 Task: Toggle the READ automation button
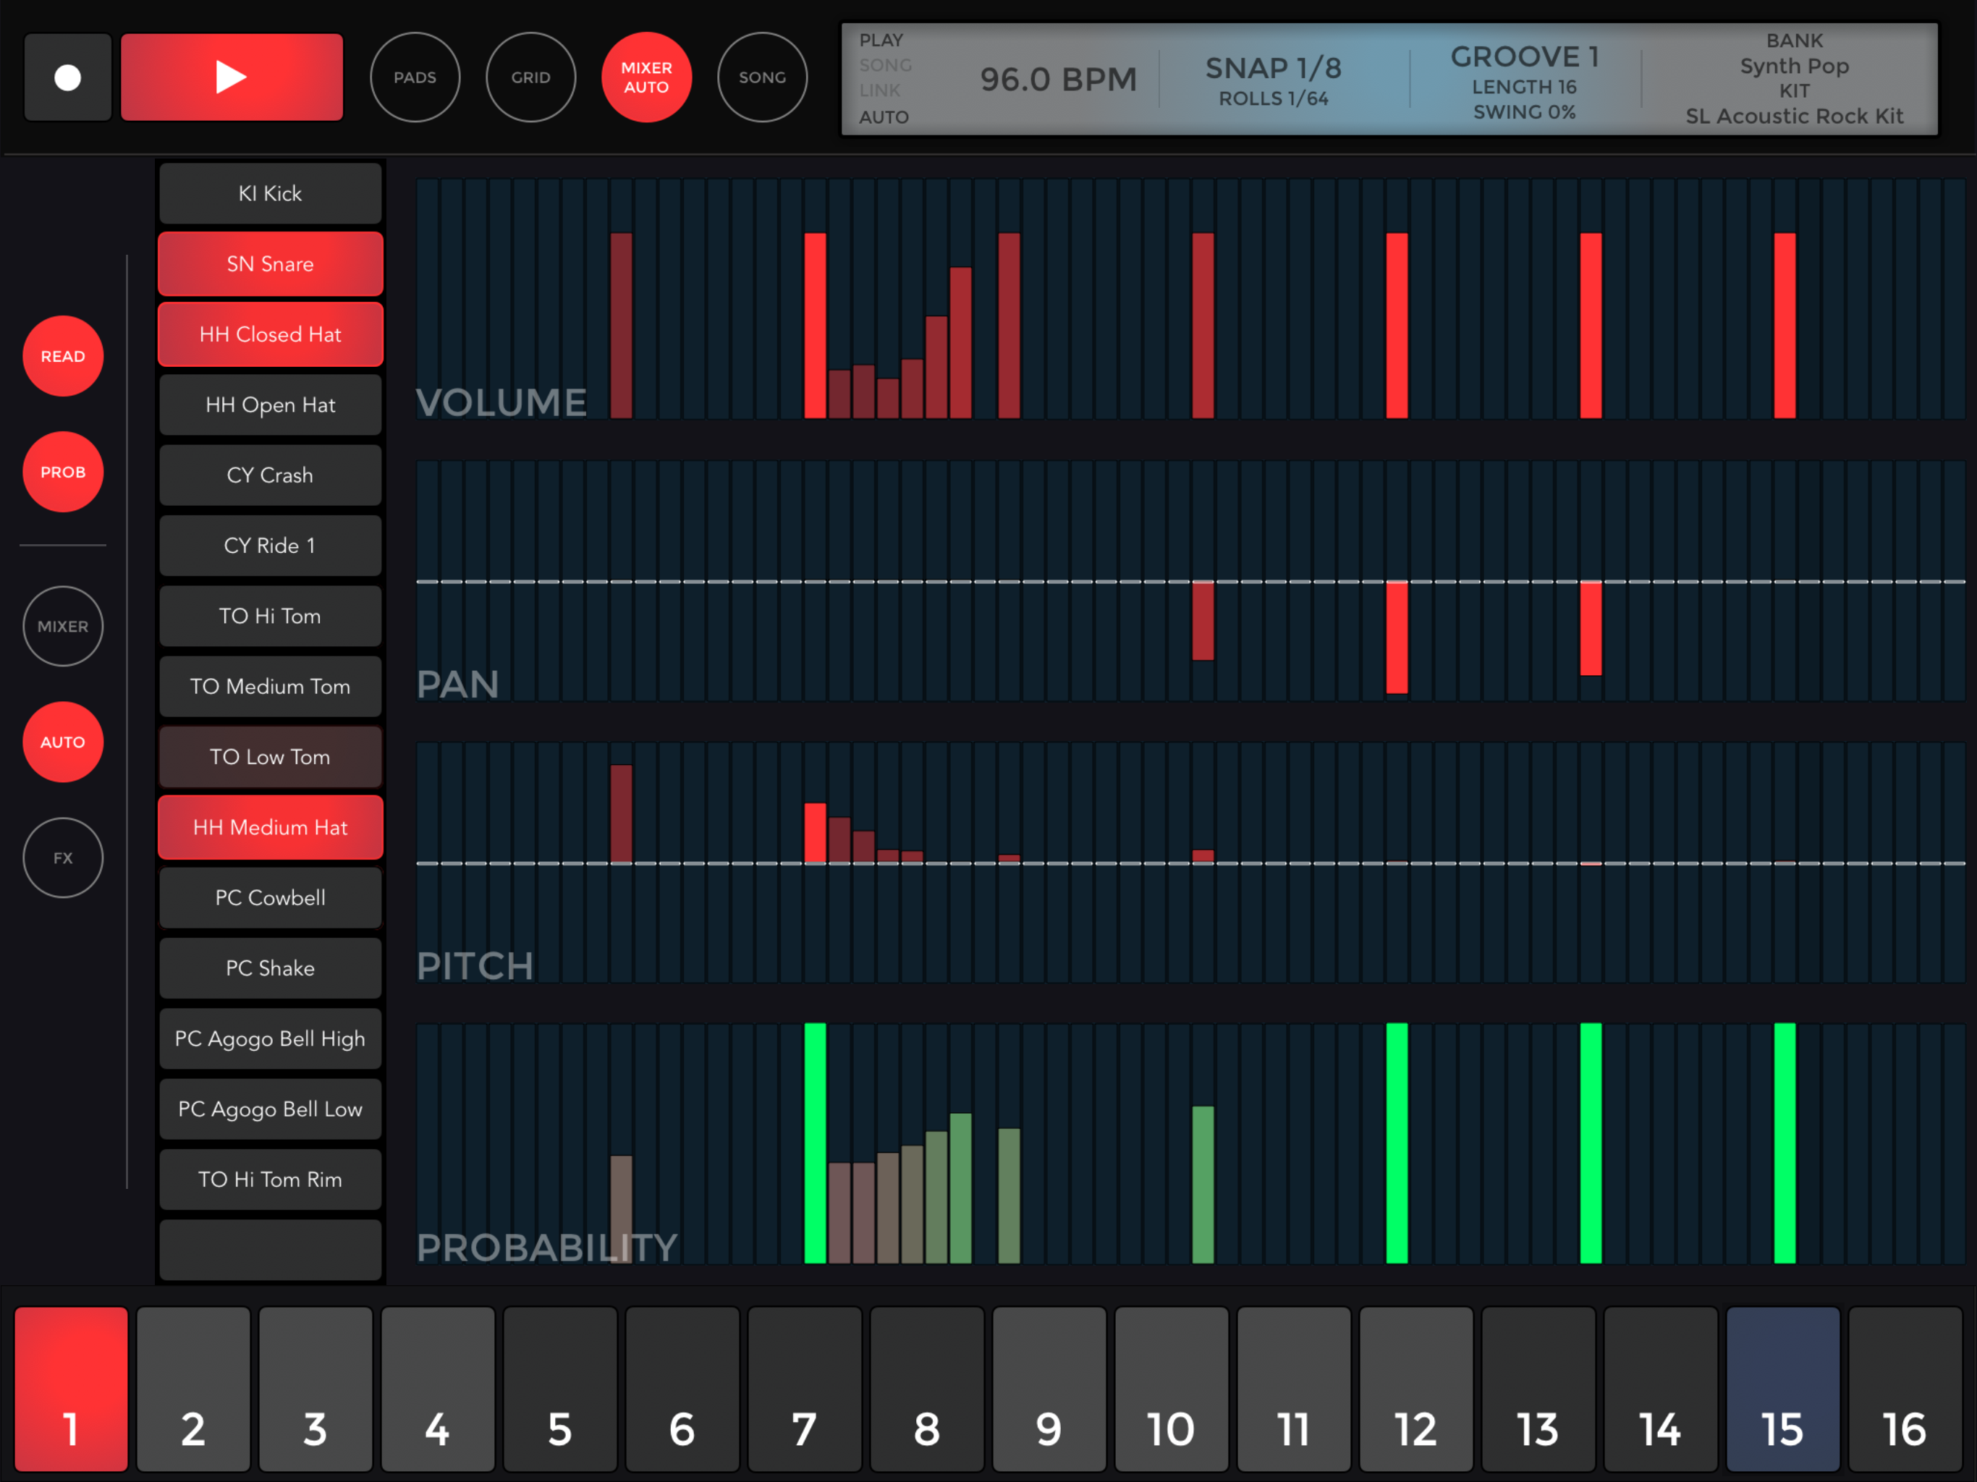62,356
